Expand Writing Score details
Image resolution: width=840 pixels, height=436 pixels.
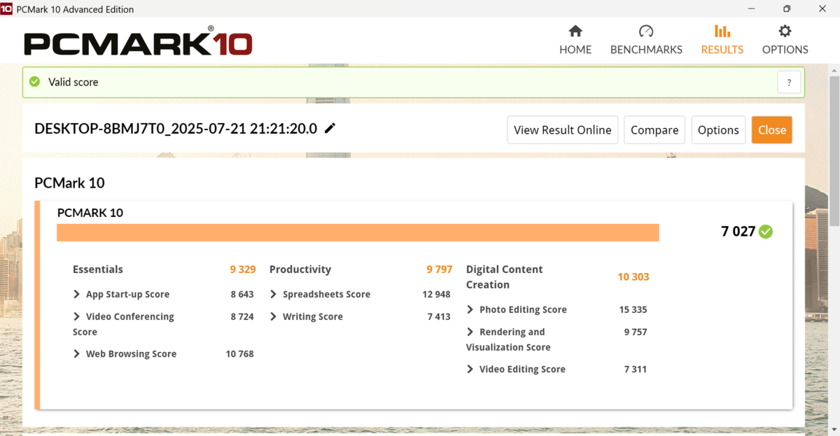(x=274, y=317)
